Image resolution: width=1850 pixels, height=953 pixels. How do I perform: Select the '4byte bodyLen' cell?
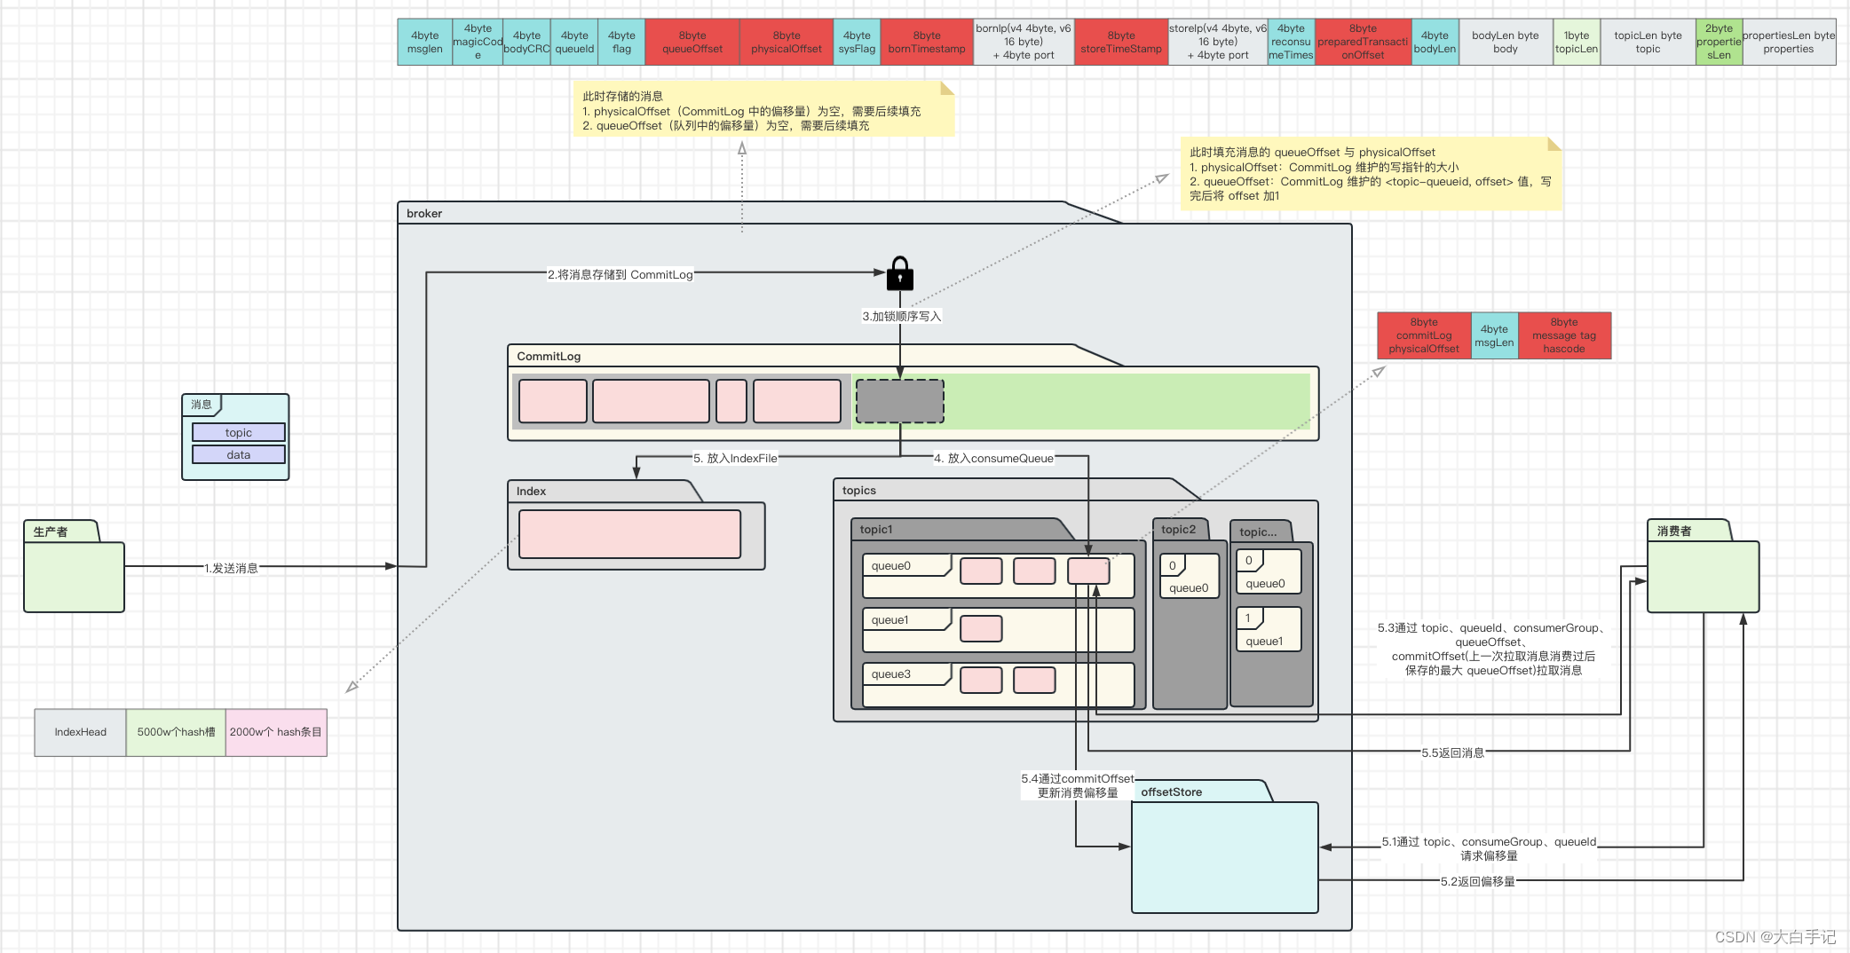(x=1435, y=42)
